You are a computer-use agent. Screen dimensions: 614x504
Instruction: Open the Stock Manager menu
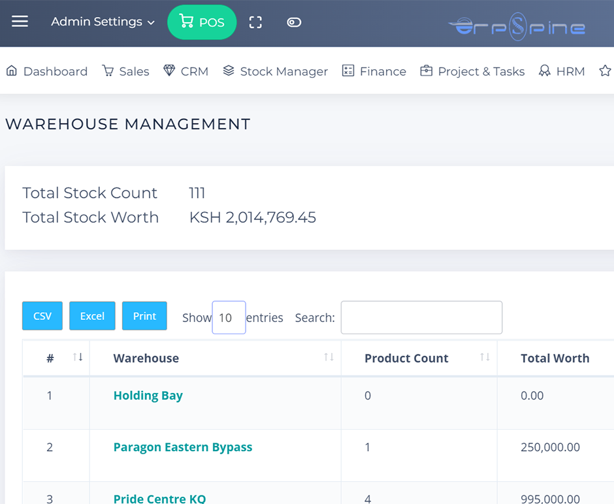tap(275, 71)
